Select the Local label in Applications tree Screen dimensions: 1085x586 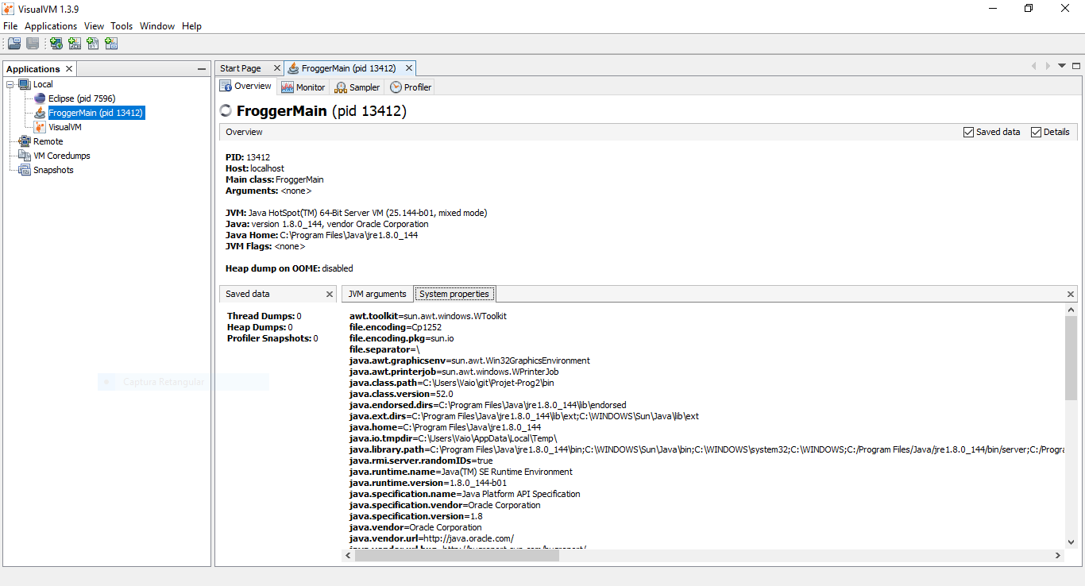click(x=43, y=84)
